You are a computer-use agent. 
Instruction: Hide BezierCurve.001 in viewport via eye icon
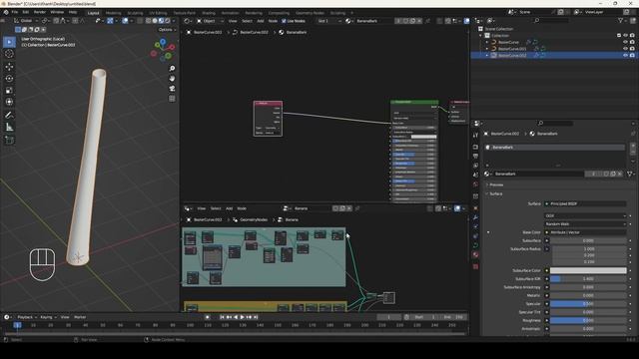click(x=625, y=49)
